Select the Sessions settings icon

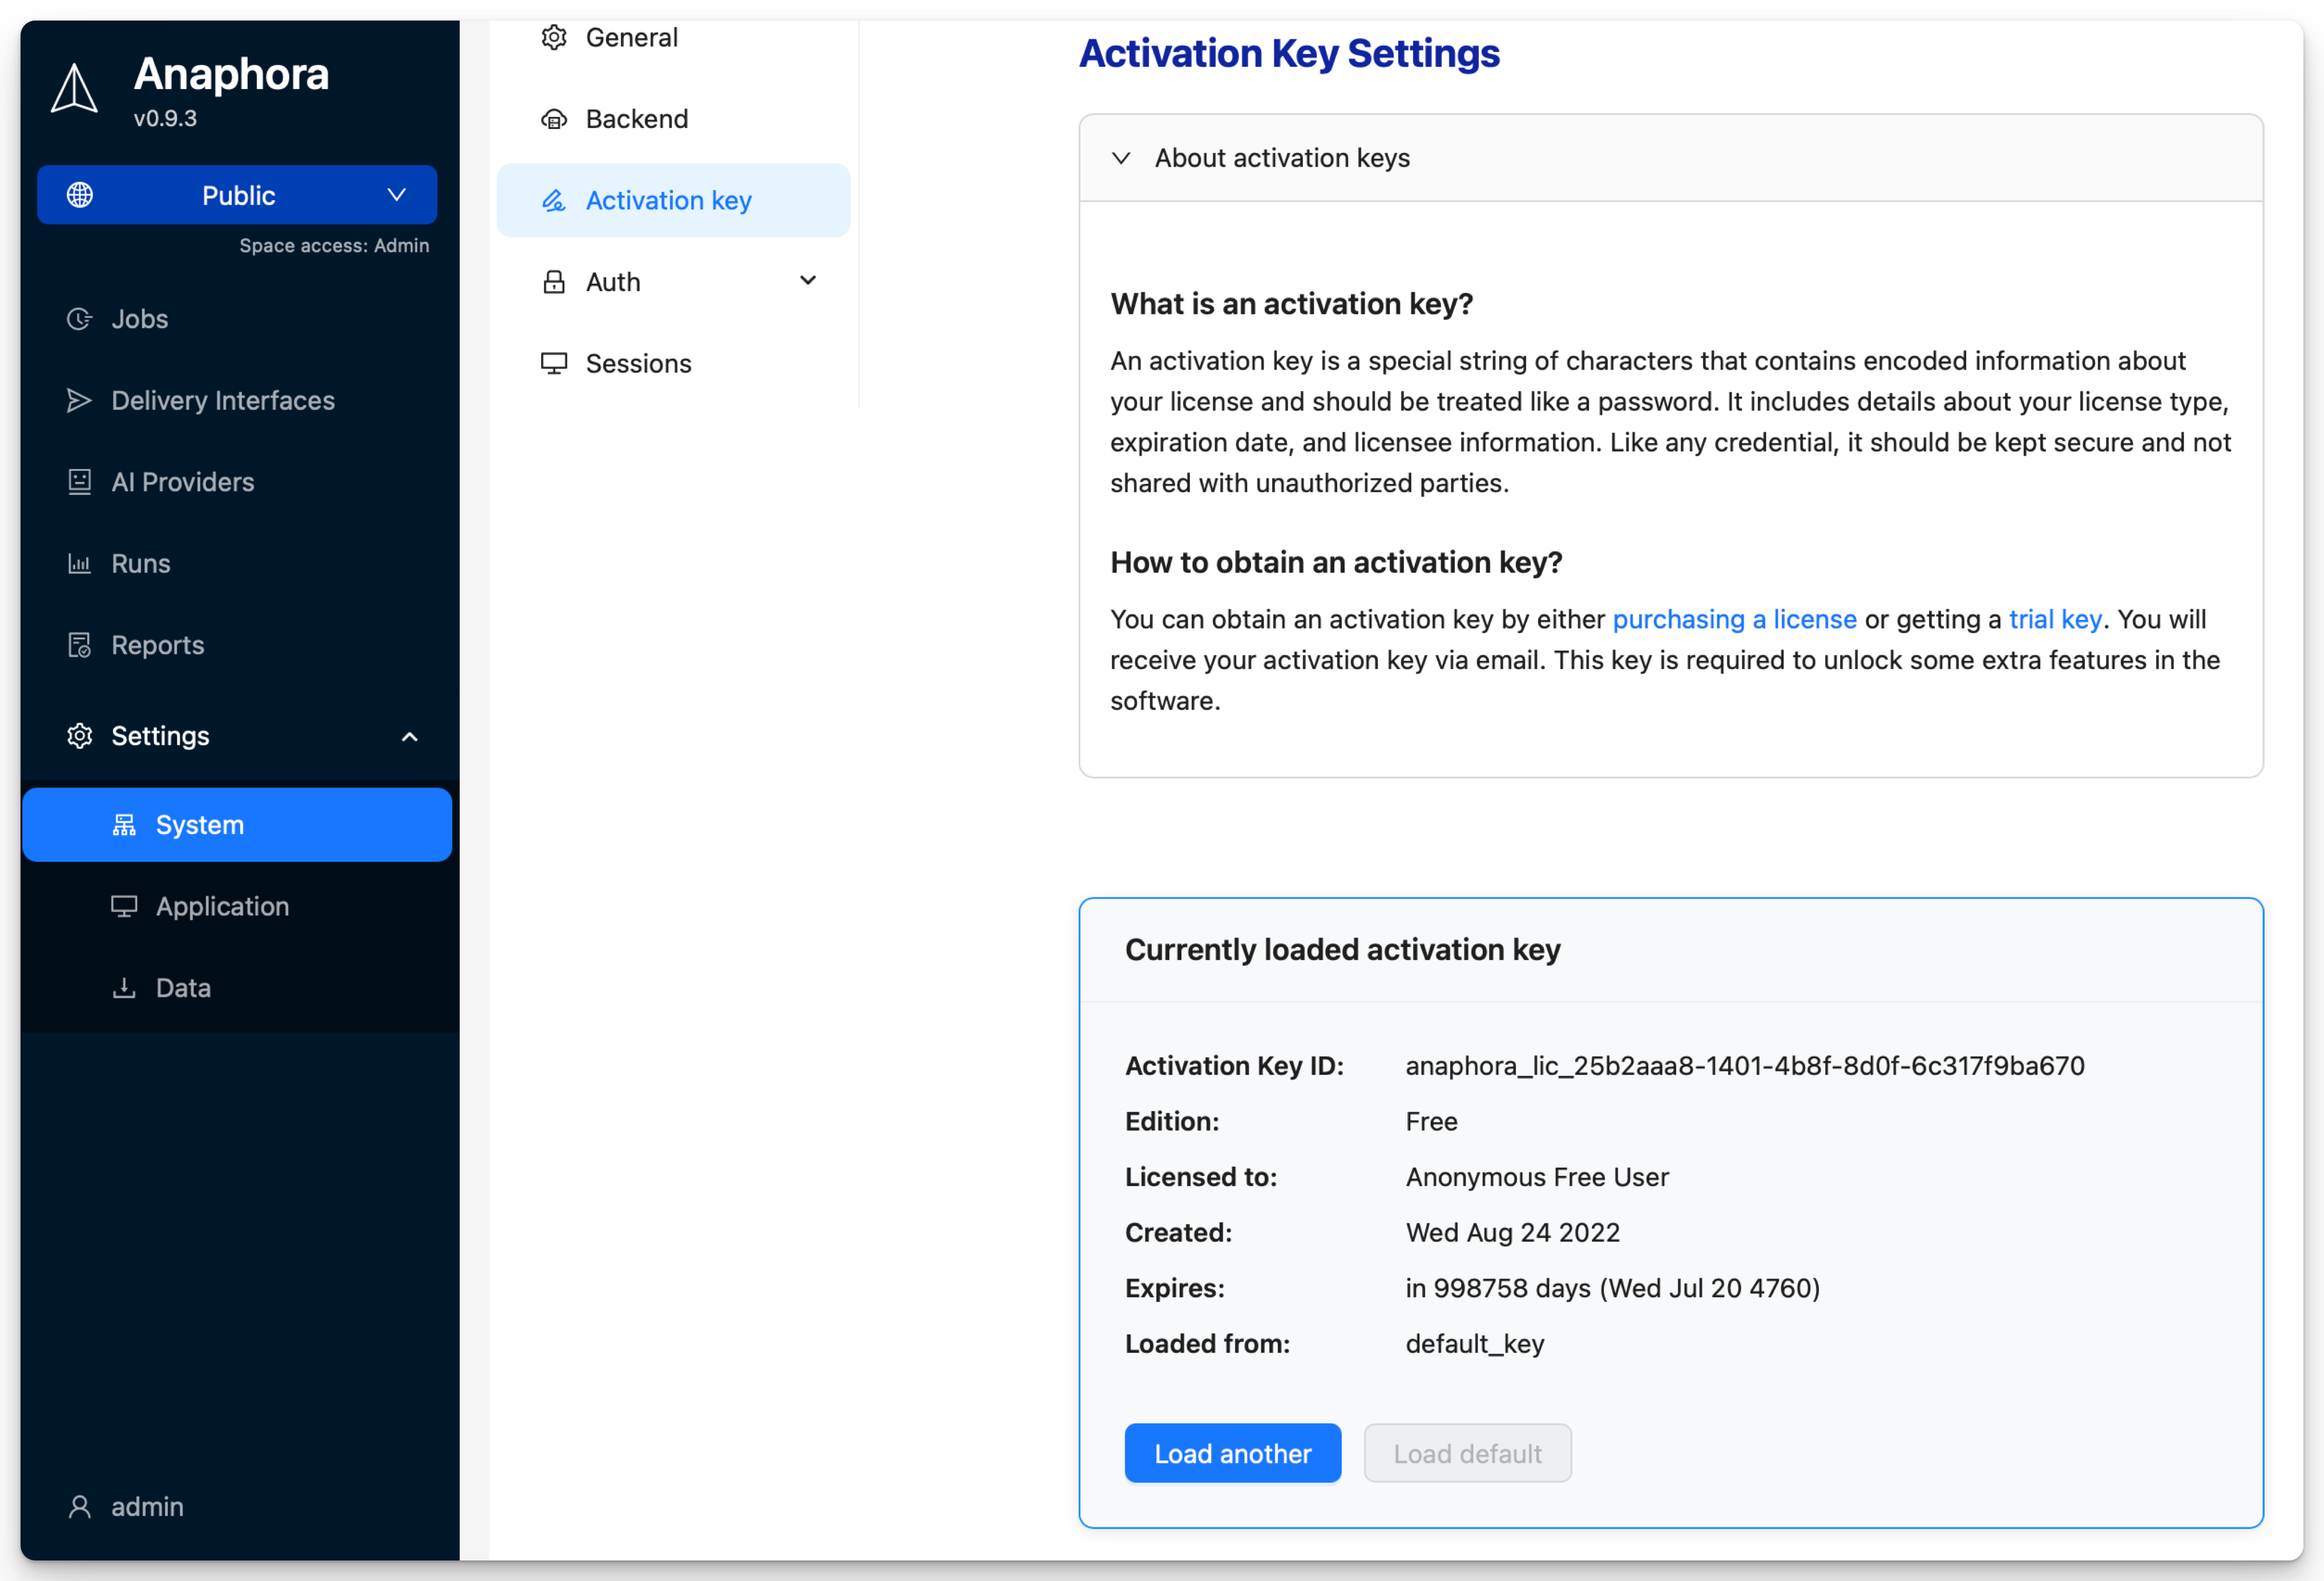pos(554,363)
